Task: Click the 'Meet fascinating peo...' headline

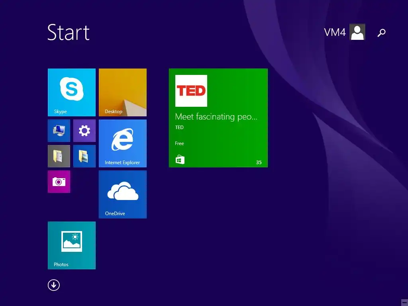Action: tap(216, 117)
